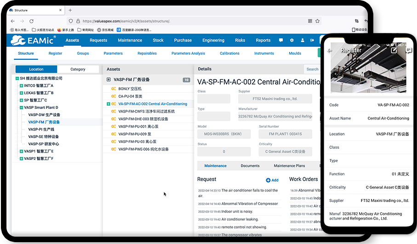Expand the INTCO 智慧工厂A node
The height and width of the screenshot is (244, 417).
click(21, 85)
